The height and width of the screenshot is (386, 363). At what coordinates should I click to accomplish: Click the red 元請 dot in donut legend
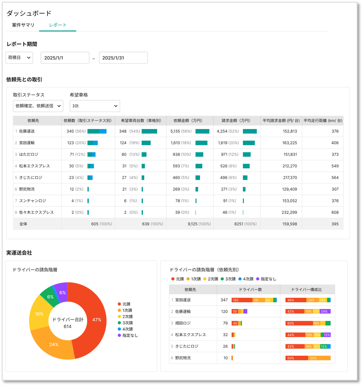120,304
